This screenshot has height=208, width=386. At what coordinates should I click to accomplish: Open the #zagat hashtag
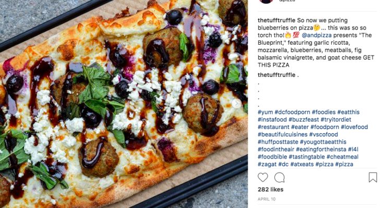(x=267, y=164)
